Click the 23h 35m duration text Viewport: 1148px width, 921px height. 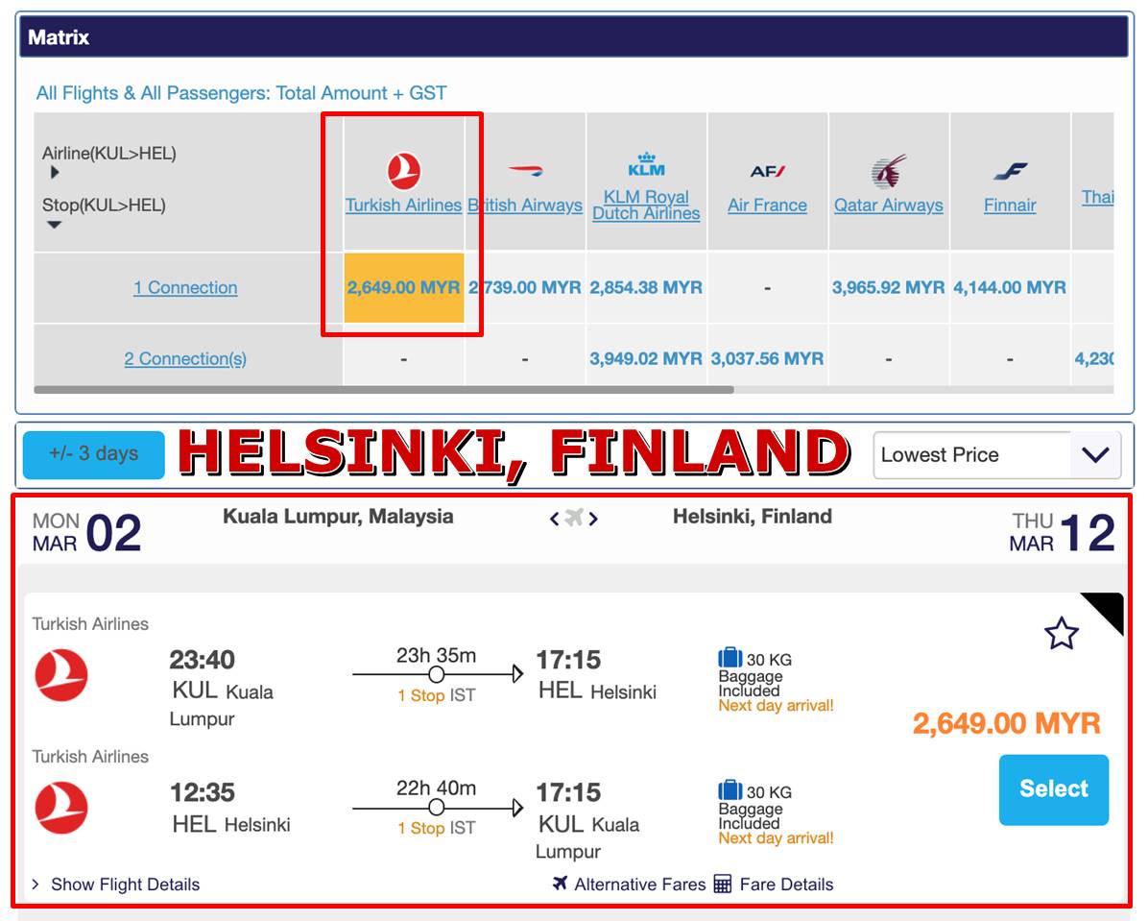(437, 655)
